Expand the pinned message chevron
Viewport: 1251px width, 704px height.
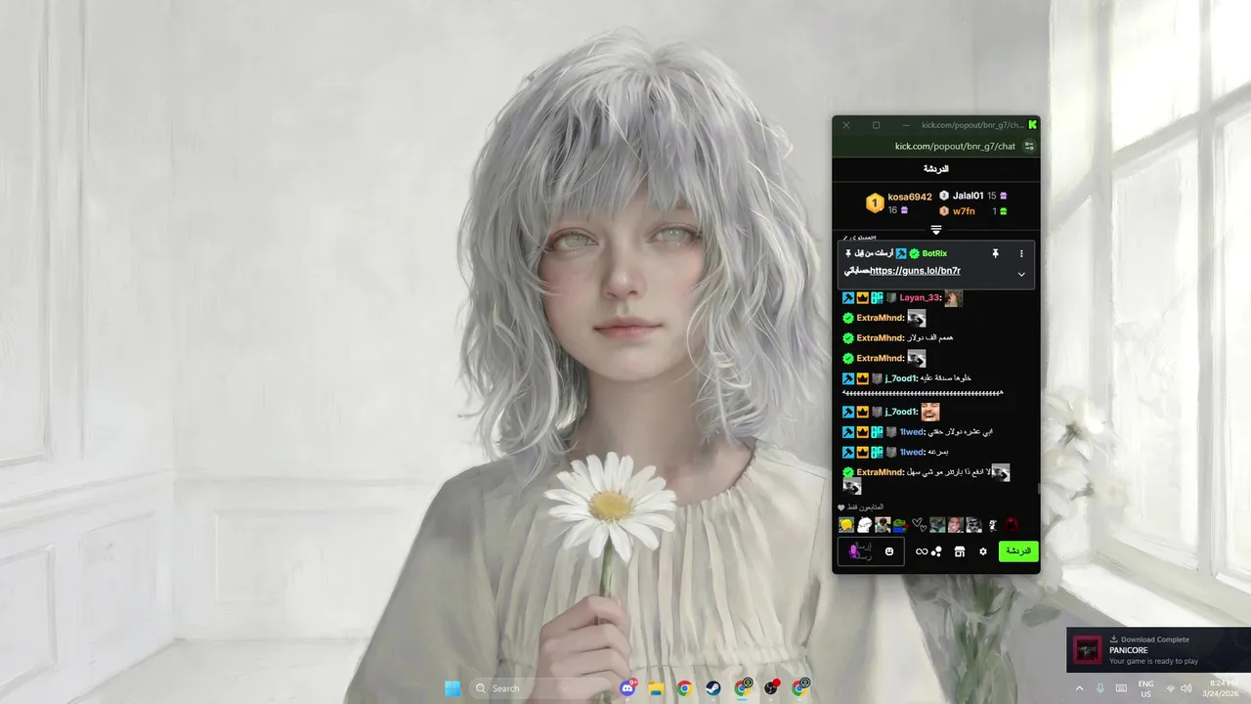coord(1021,274)
